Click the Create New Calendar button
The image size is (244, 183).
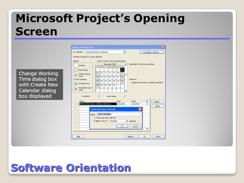point(152,52)
